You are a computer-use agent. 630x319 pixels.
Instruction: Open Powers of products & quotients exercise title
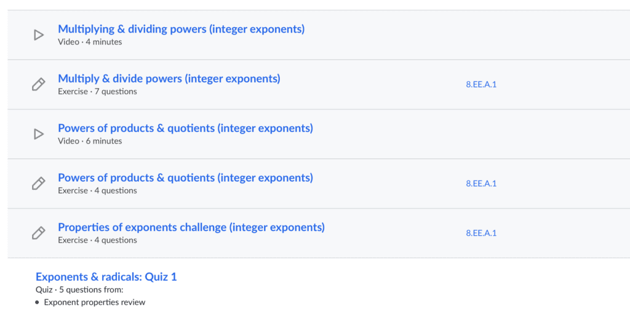point(185,177)
